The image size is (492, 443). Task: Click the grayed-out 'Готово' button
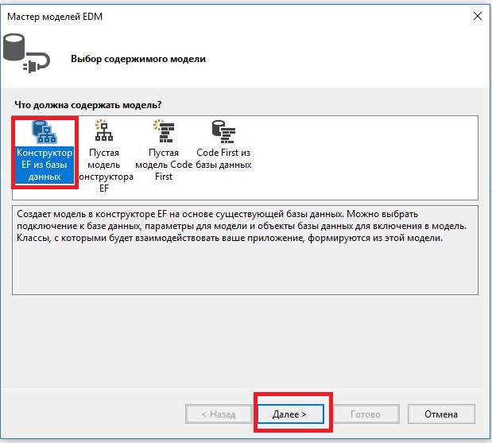(x=366, y=414)
